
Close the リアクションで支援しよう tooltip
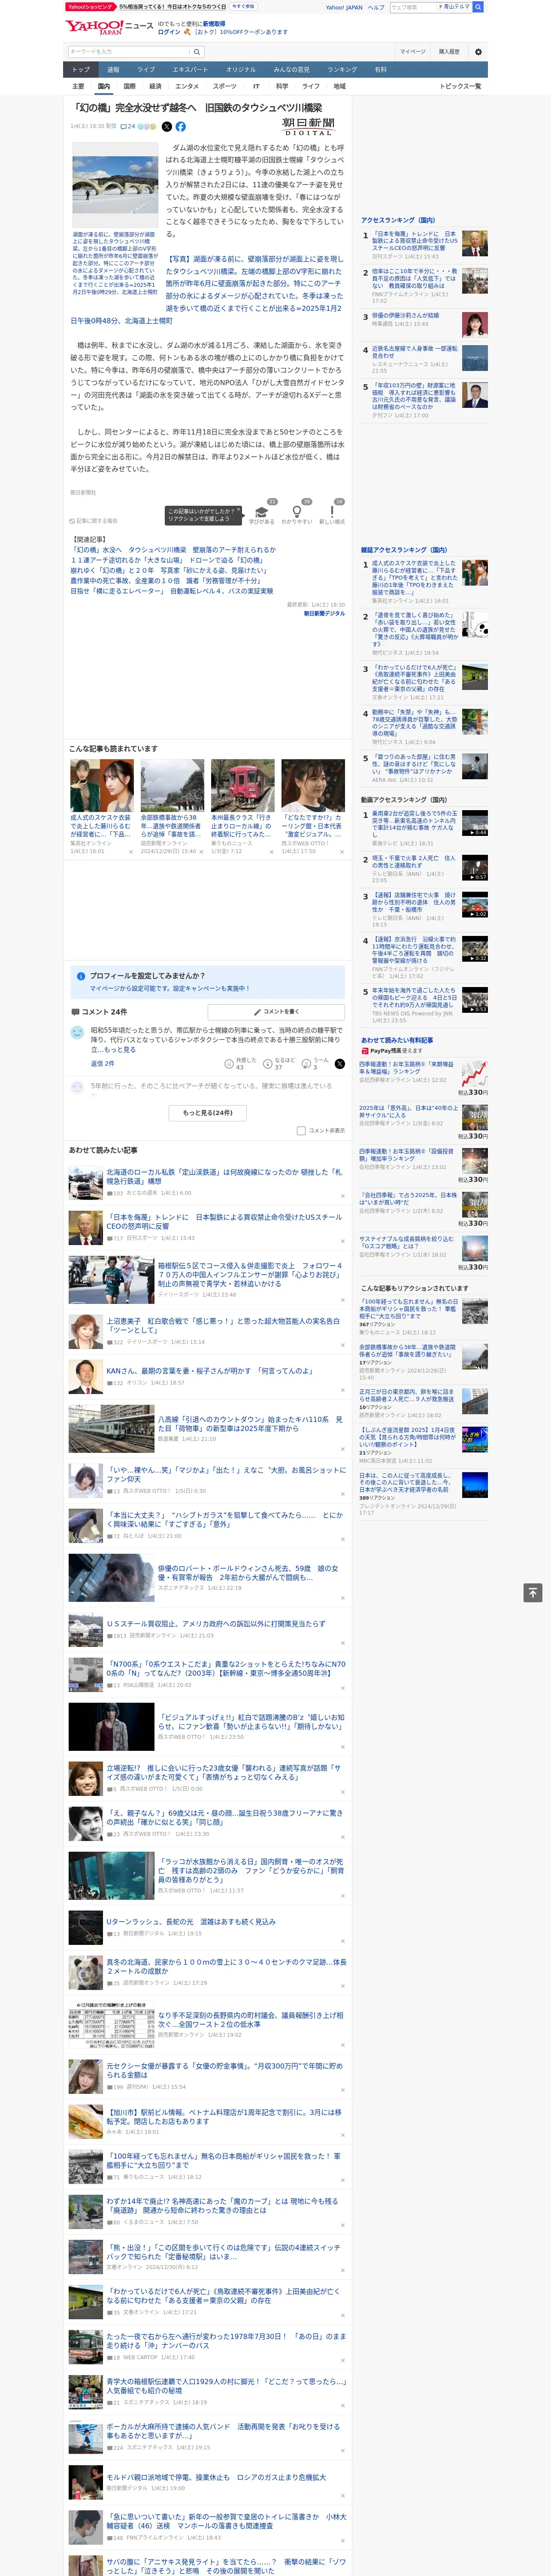[238, 510]
